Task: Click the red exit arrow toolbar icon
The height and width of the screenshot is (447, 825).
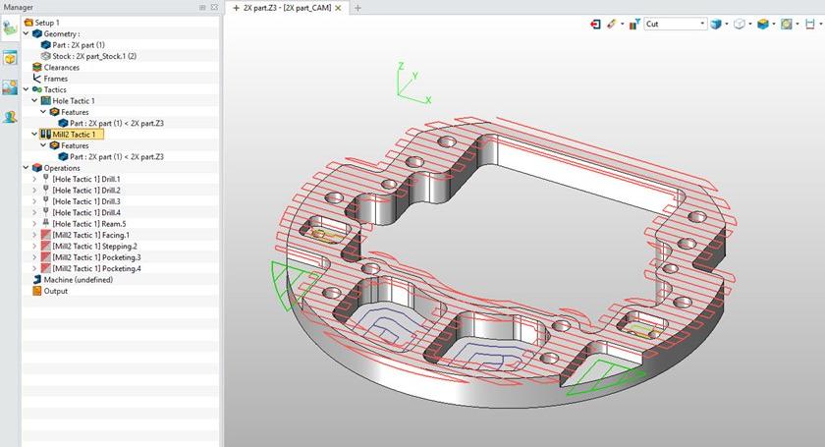Action: 595,25
